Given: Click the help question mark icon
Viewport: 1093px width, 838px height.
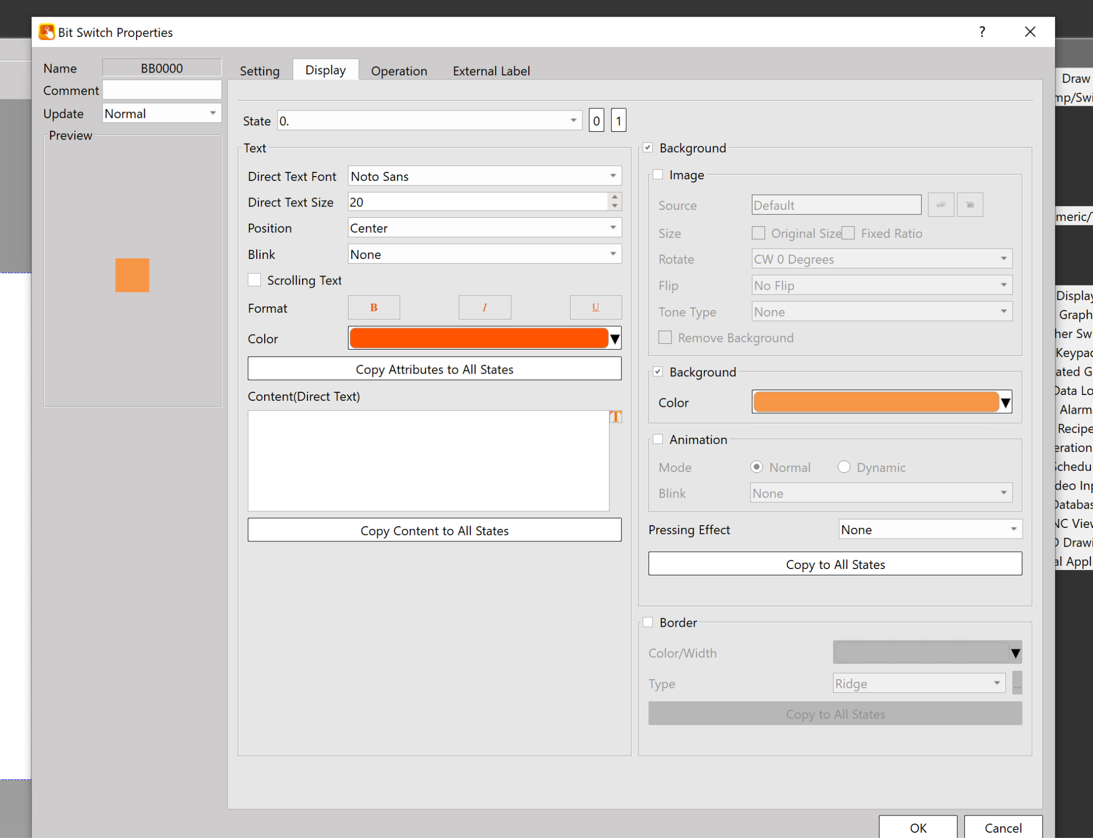Looking at the screenshot, I should click(981, 32).
